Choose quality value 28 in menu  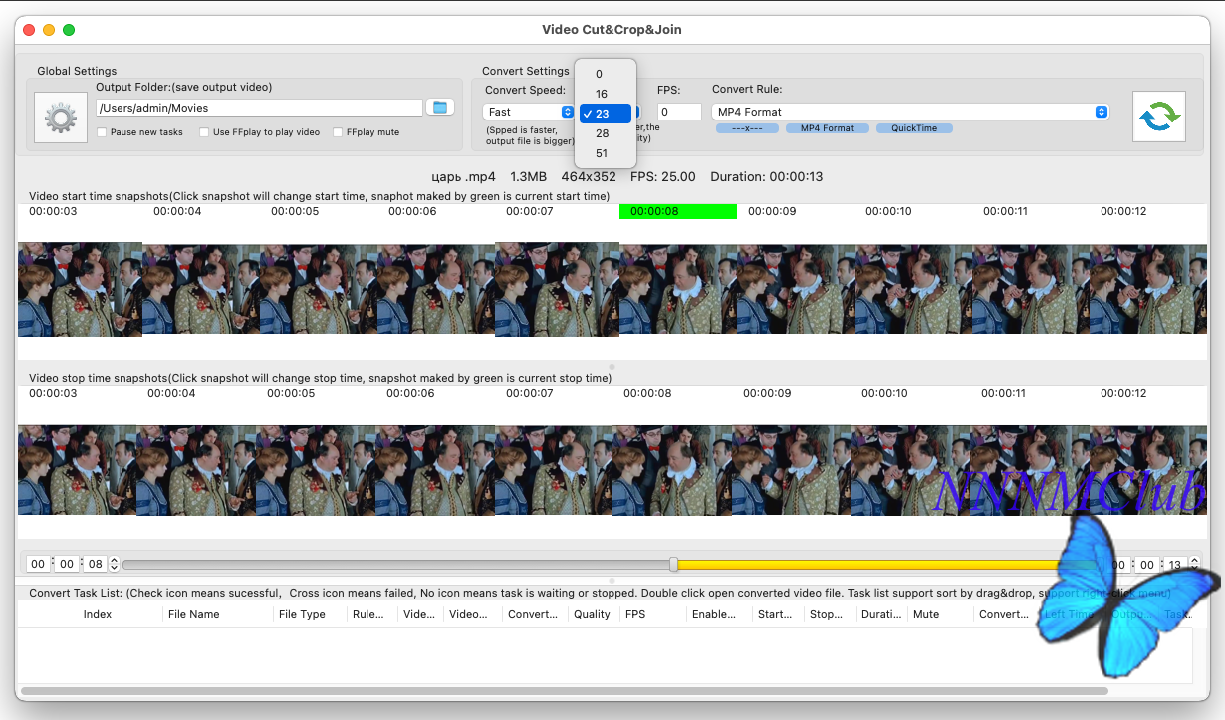pos(602,133)
